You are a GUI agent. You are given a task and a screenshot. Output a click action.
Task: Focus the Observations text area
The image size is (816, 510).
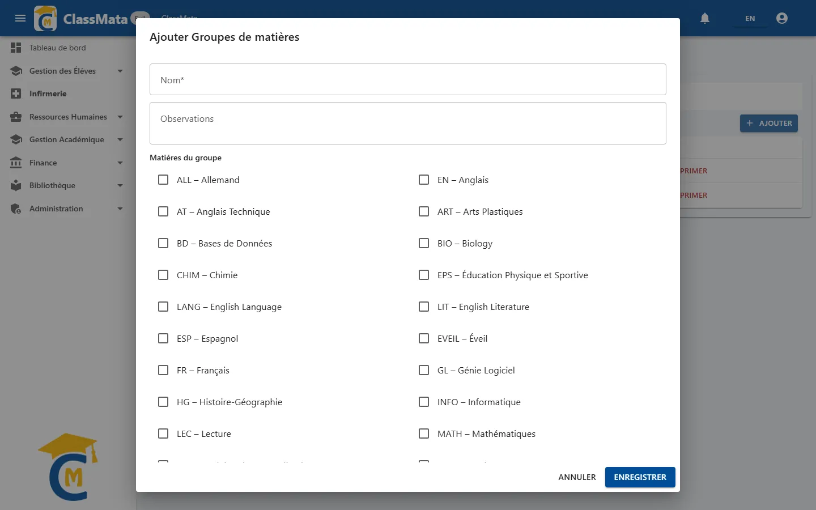coord(408,123)
